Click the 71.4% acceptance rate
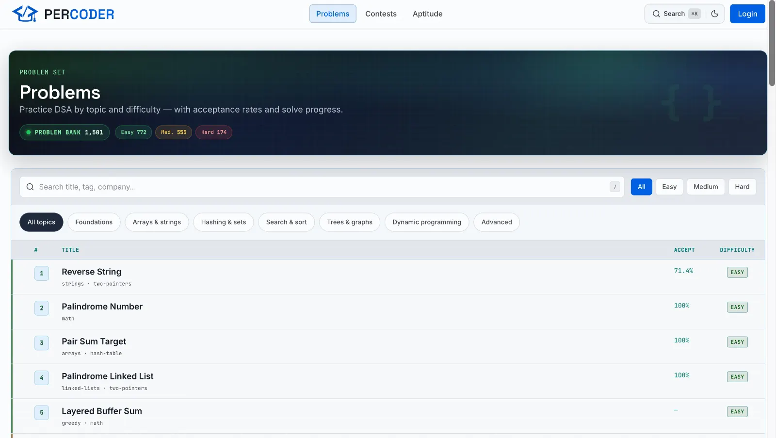The image size is (776, 438). coord(683,271)
